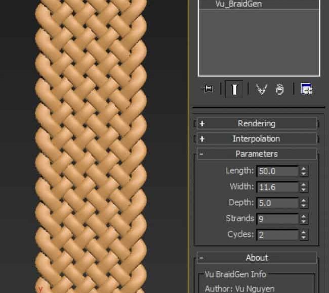
Task: Click the Cycles value field
Action: [x=277, y=235]
